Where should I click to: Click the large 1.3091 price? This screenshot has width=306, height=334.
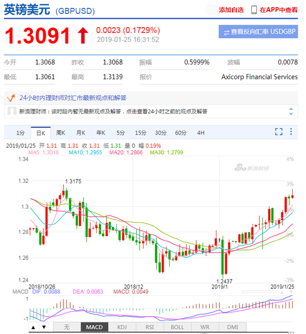(37, 36)
